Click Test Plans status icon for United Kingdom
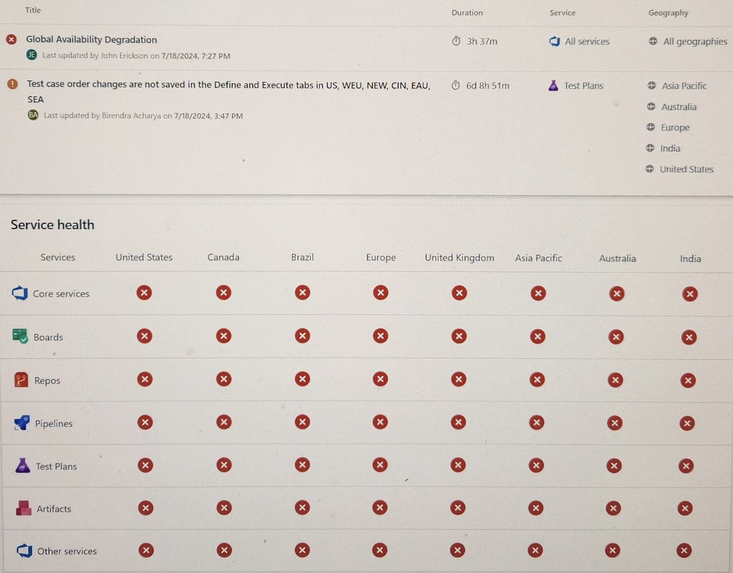Image resolution: width=733 pixels, height=573 pixels. pos(458,465)
